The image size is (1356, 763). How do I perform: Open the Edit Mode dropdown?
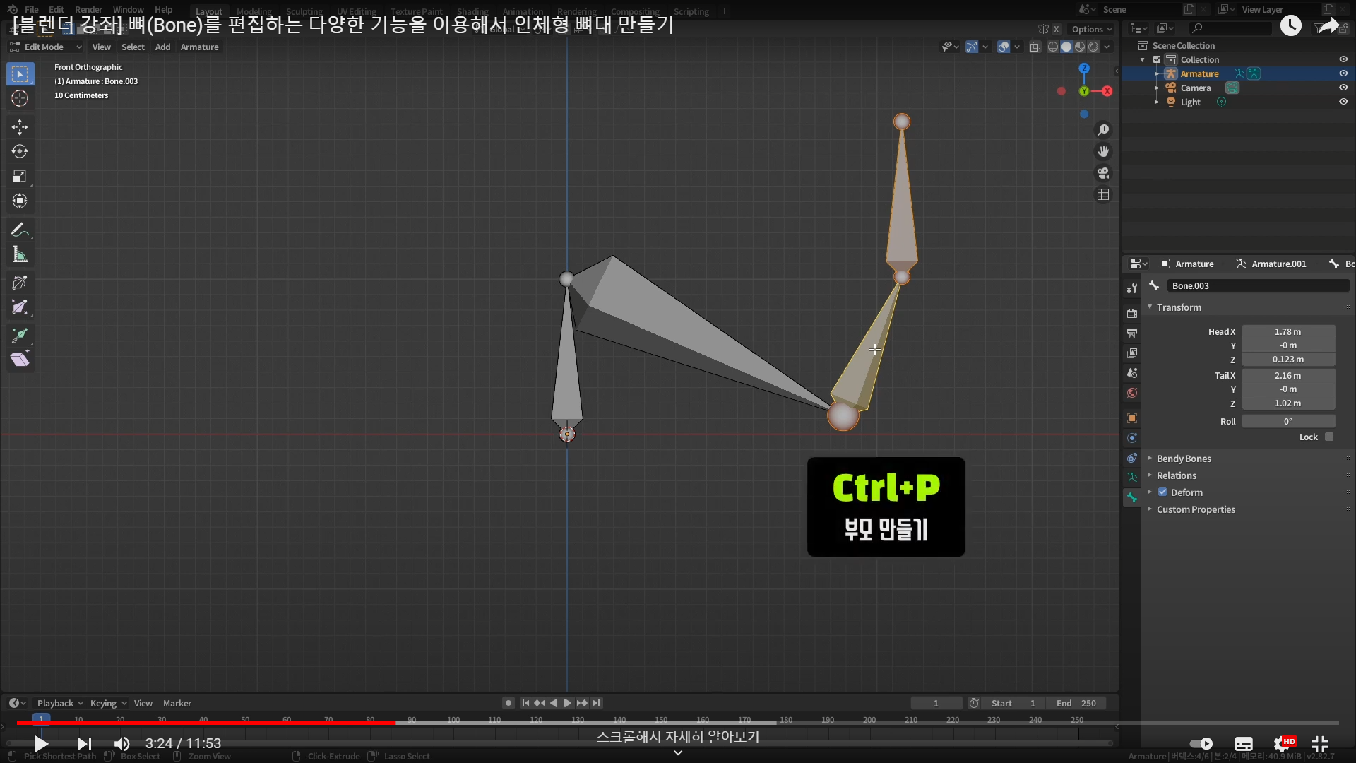tap(46, 47)
